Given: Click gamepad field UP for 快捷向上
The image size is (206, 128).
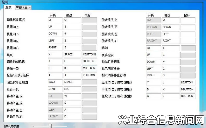Looking at the screenshot, I should (55, 27).
